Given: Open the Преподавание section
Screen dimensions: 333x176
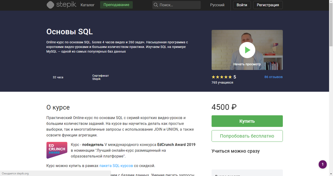Looking at the screenshot, I should pos(116,5).
